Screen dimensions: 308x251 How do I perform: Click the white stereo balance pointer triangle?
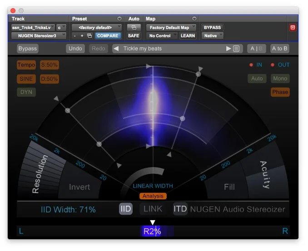(153, 222)
